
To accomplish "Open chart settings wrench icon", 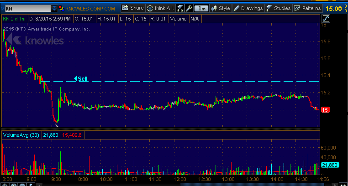I will [x=188, y=8].
